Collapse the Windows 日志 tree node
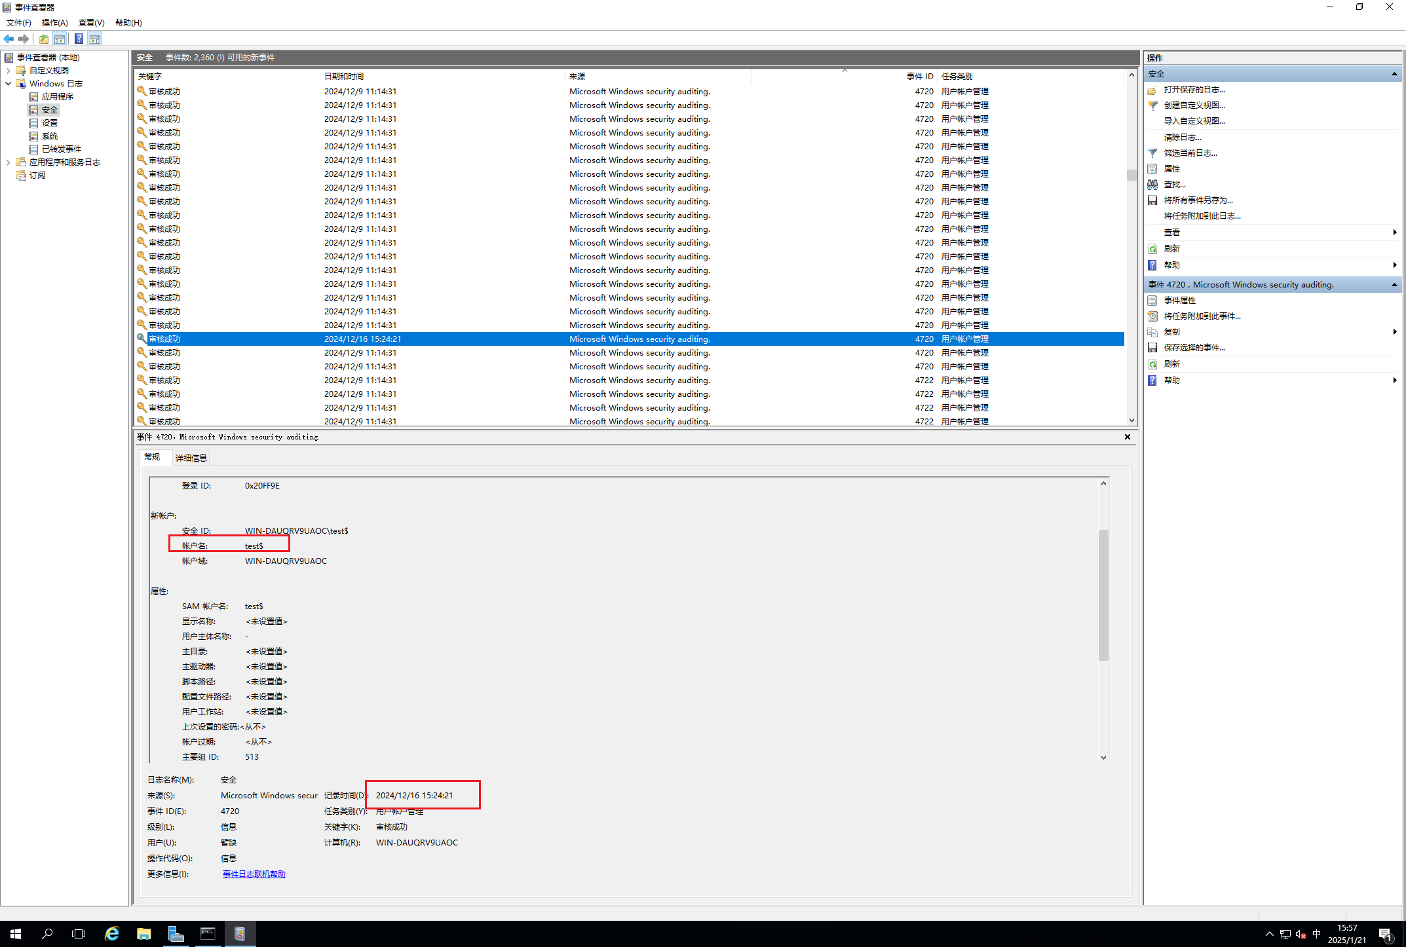Screen dimensions: 1406x947 [x=8, y=84]
